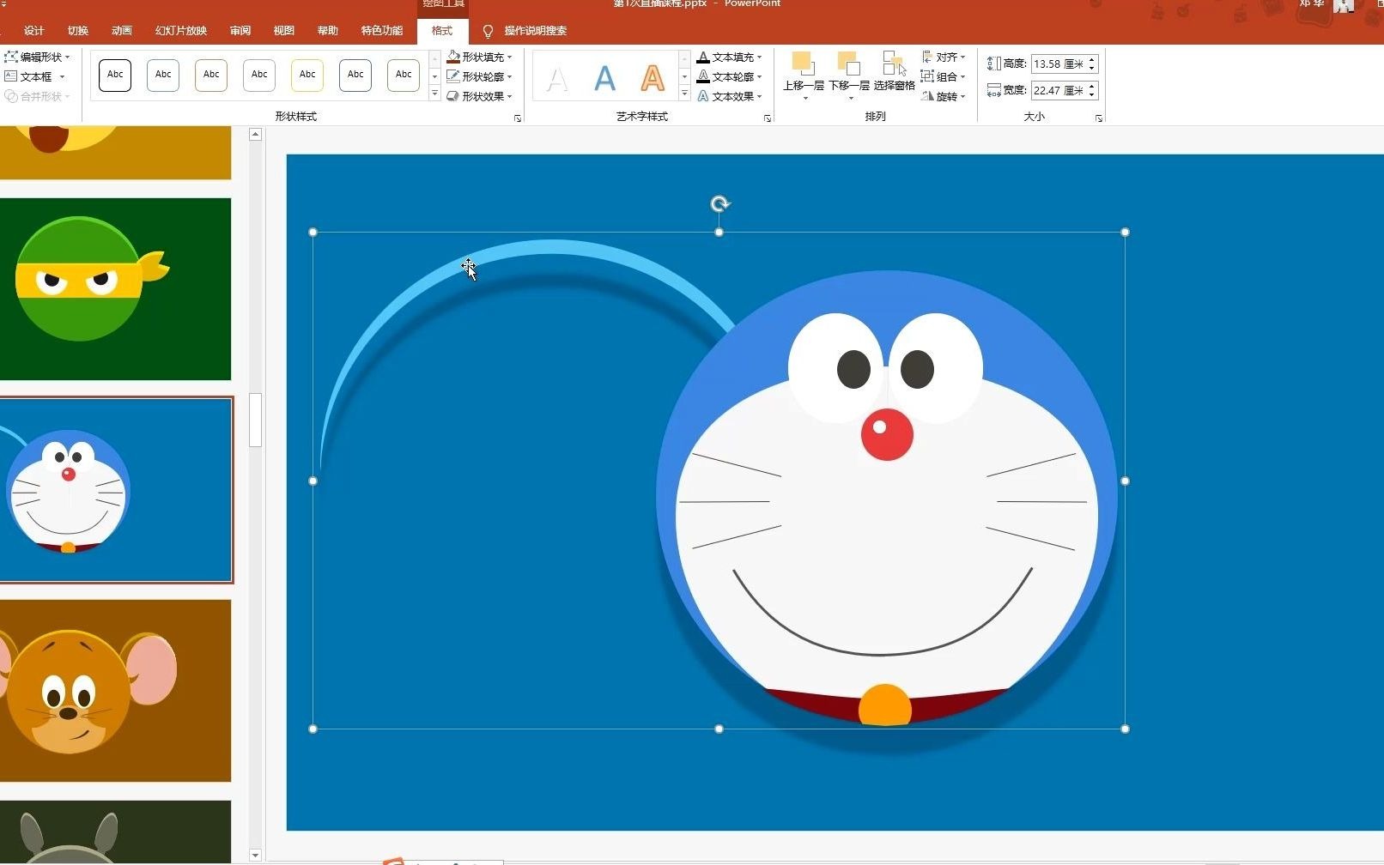Apply the seventh Abc shape style
Image resolution: width=1384 pixels, height=865 pixels.
[404, 76]
